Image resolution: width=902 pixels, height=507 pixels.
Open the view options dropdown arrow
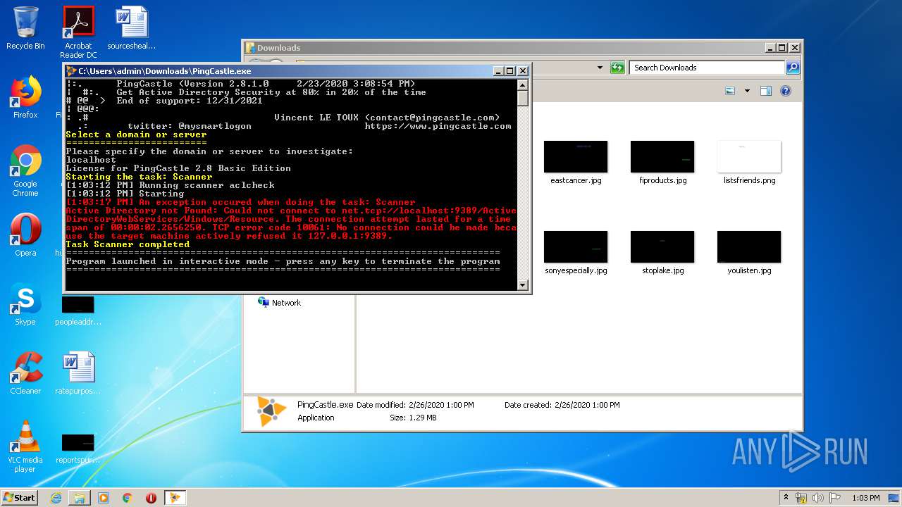pyautogui.click(x=747, y=91)
